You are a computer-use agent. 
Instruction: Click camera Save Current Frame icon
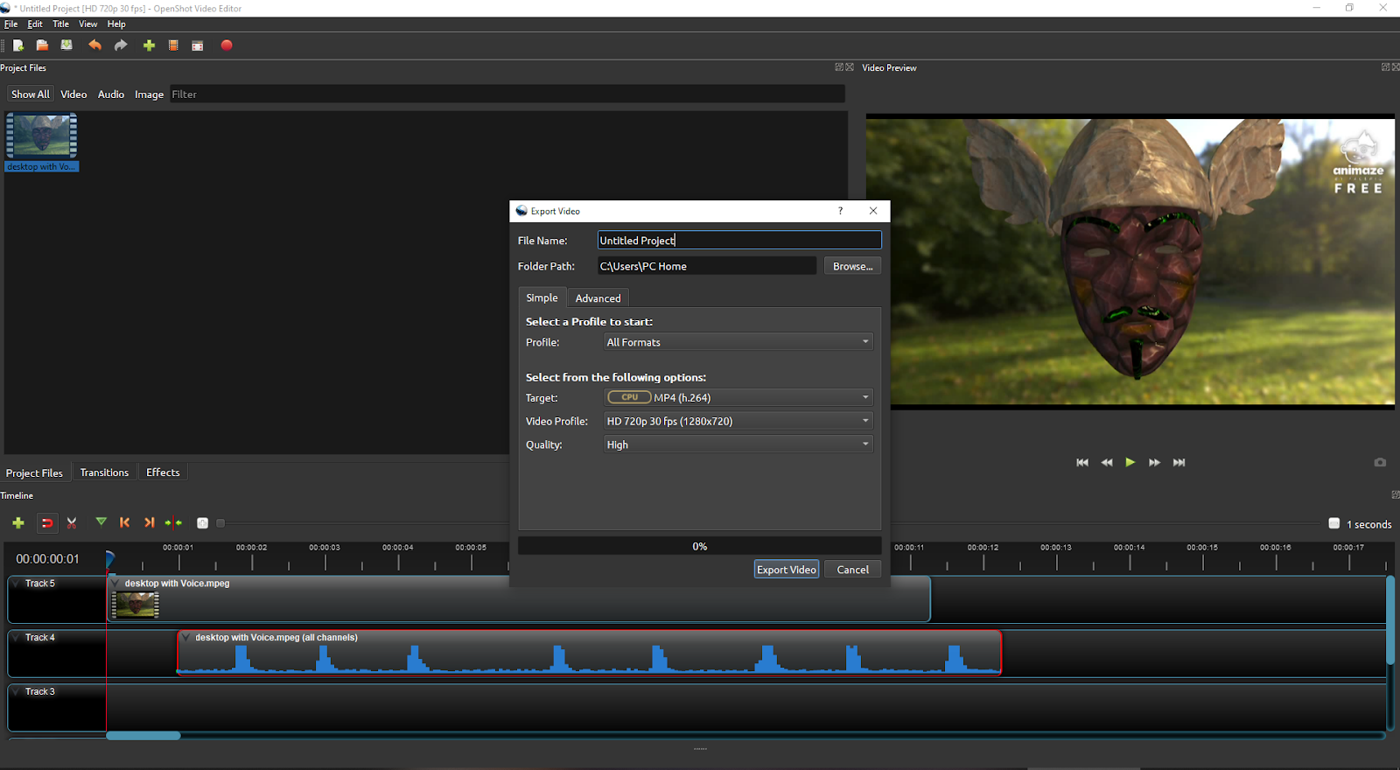pos(1380,462)
